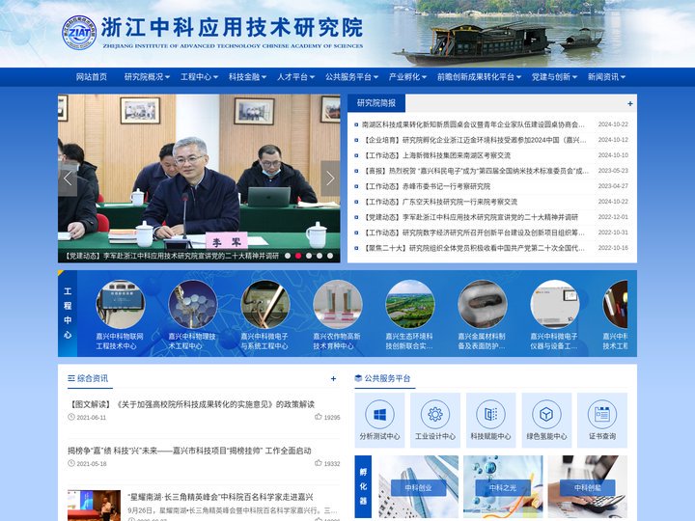Open 嘉兴中科微电子与系统工程中心 circle image
695x521 pixels.
click(x=265, y=304)
